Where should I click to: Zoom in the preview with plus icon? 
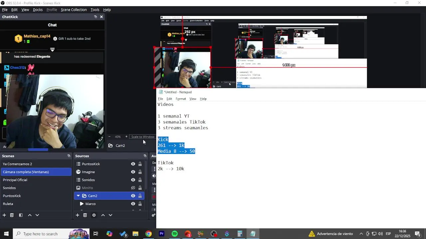(x=126, y=137)
